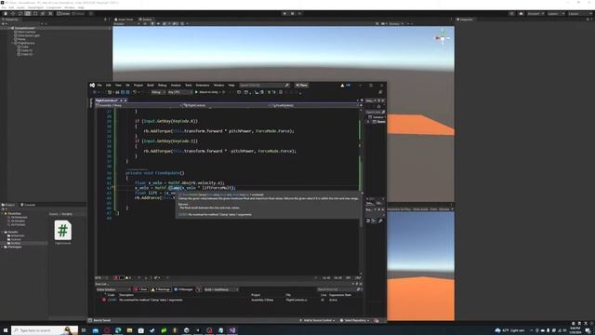The height and width of the screenshot is (335, 595).
Task: Select the Unity Rect tool
Action: tap(35, 14)
